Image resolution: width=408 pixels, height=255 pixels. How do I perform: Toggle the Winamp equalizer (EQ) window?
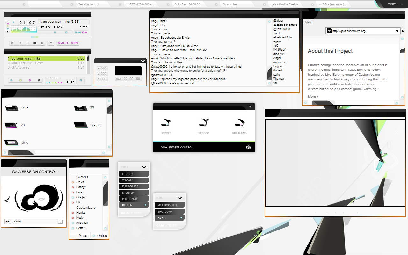pyautogui.click(x=77, y=32)
